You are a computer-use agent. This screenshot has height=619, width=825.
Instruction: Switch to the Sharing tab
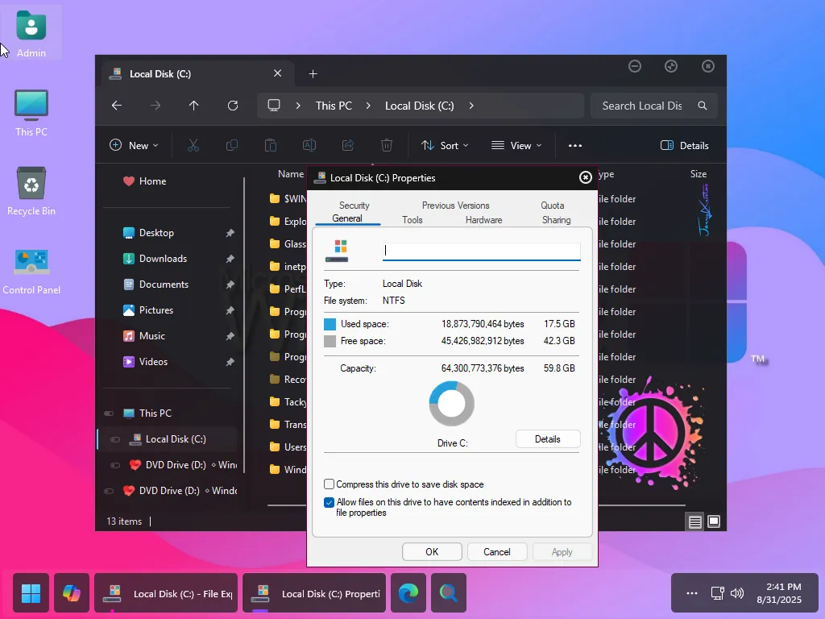click(556, 220)
